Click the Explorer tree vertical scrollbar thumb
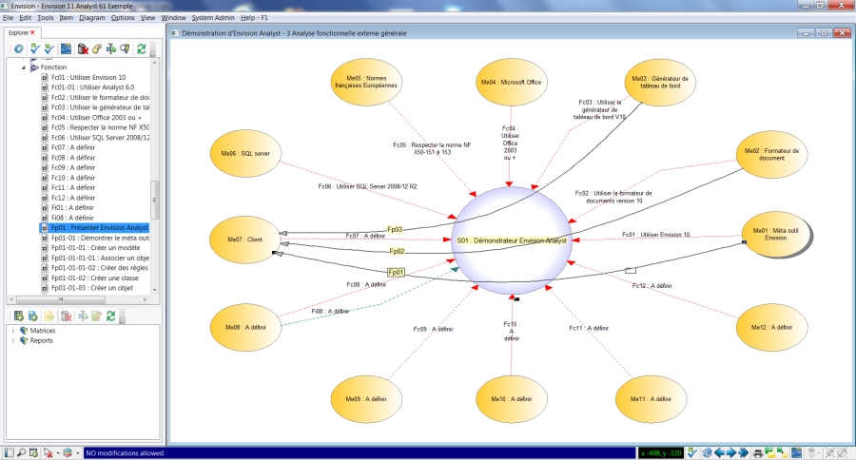 pyautogui.click(x=155, y=200)
